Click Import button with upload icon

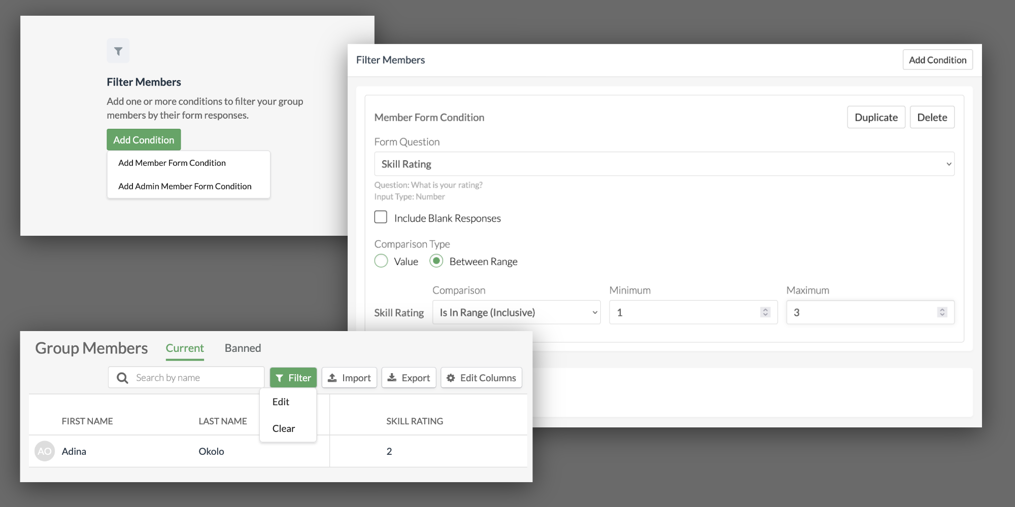349,378
